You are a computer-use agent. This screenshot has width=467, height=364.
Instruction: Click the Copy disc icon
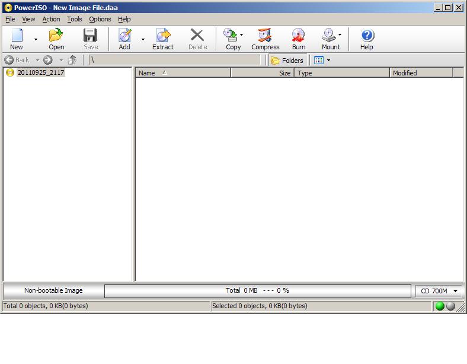(231, 39)
